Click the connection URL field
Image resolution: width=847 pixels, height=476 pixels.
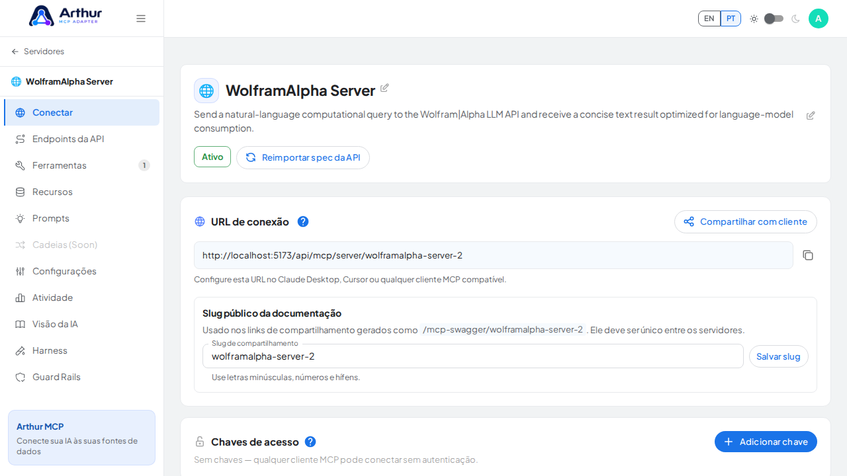tap(493, 255)
